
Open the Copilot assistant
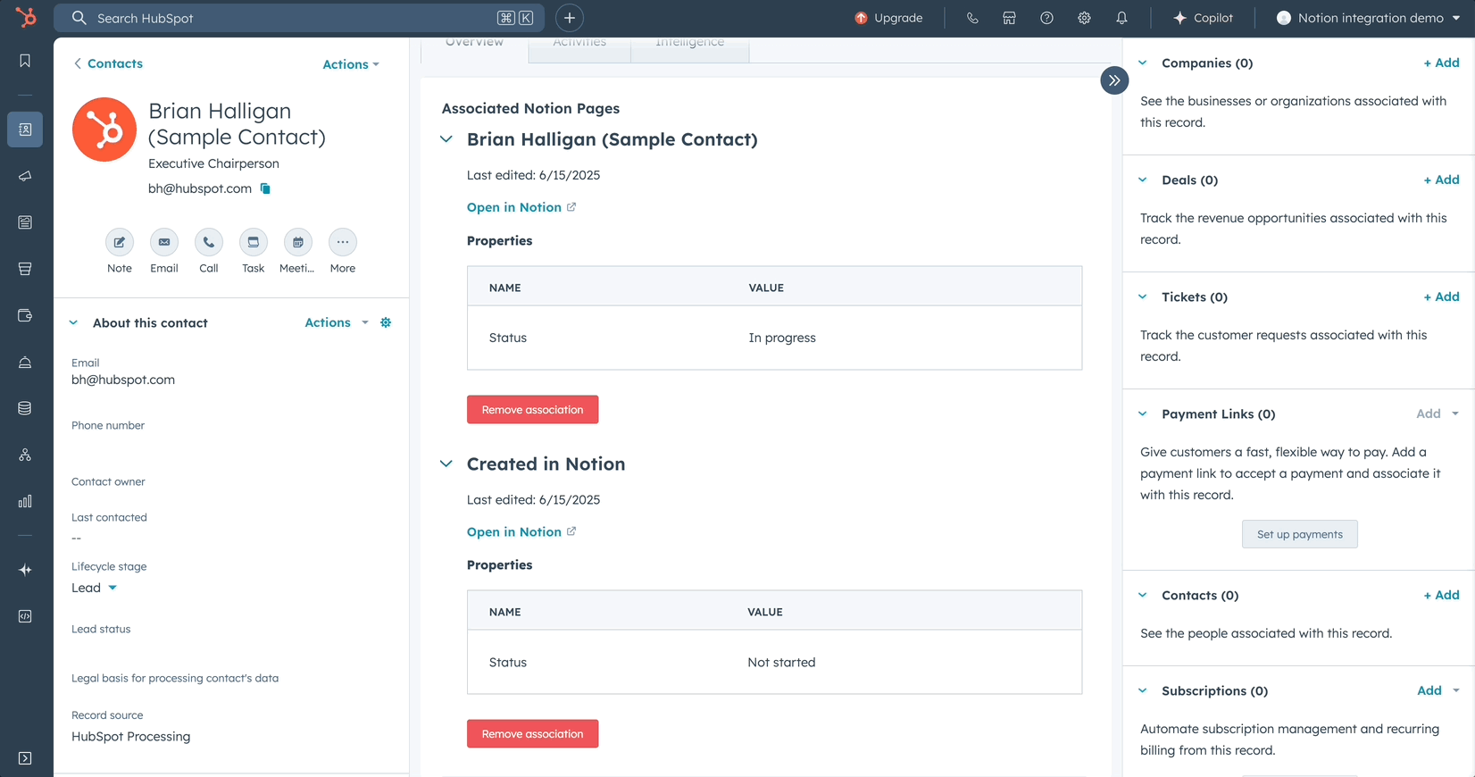click(1203, 18)
